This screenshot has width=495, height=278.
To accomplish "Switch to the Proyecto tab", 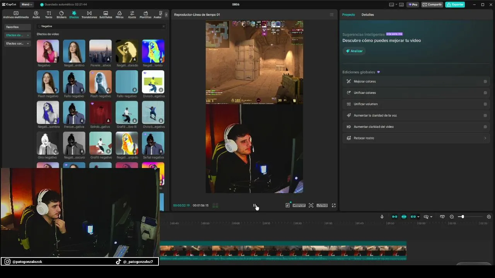I will [x=348, y=15].
